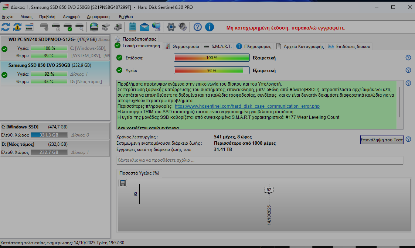
Task: Click help icon next to Επίδοση bar
Action: (x=408, y=58)
